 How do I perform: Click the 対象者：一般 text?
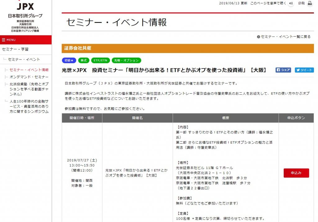[82, 185]
